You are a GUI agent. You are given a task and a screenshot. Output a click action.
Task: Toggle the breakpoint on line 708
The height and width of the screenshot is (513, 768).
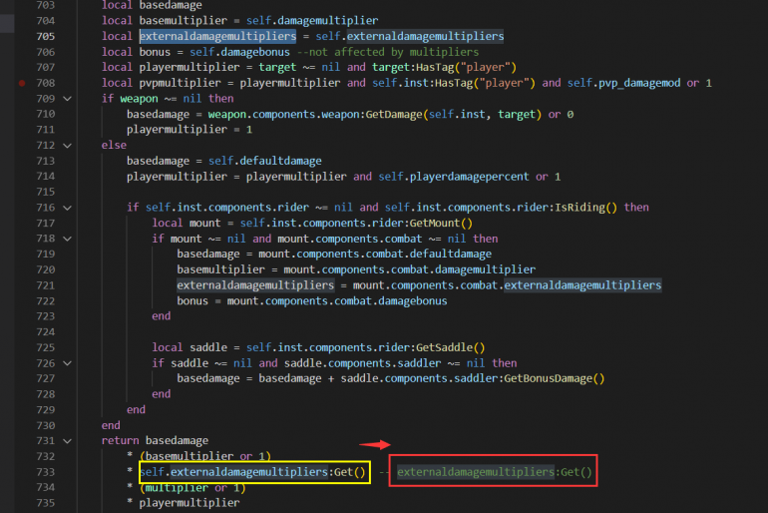(x=22, y=83)
